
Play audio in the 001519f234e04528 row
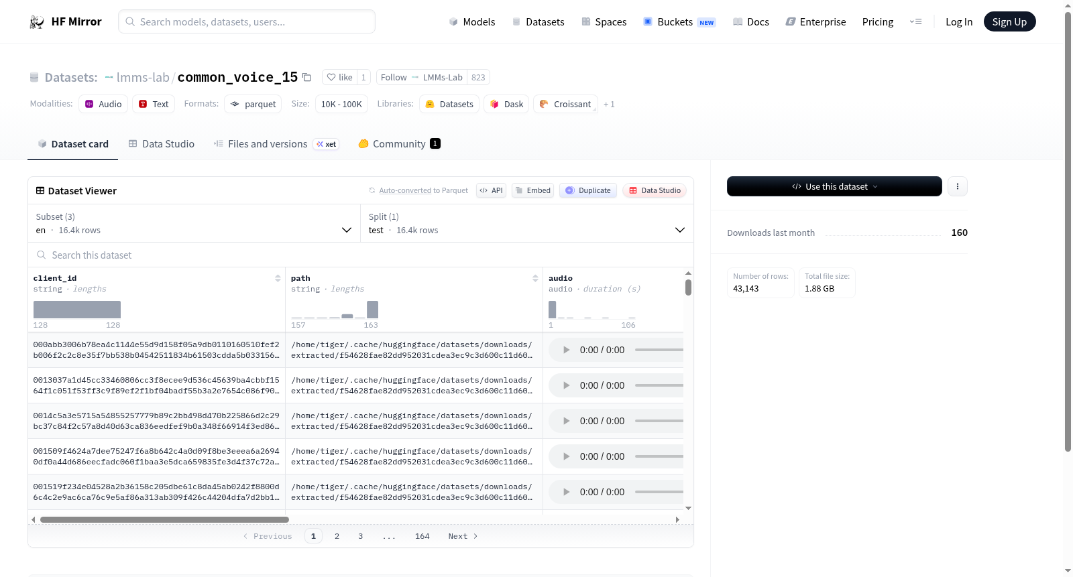point(566,492)
